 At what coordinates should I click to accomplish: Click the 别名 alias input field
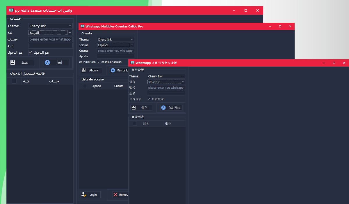(166, 93)
